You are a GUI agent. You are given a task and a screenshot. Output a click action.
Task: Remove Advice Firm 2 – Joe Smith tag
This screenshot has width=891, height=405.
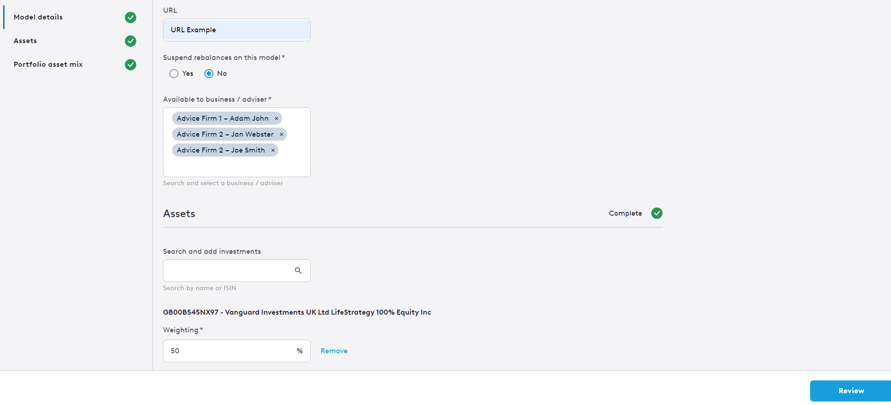tap(273, 150)
